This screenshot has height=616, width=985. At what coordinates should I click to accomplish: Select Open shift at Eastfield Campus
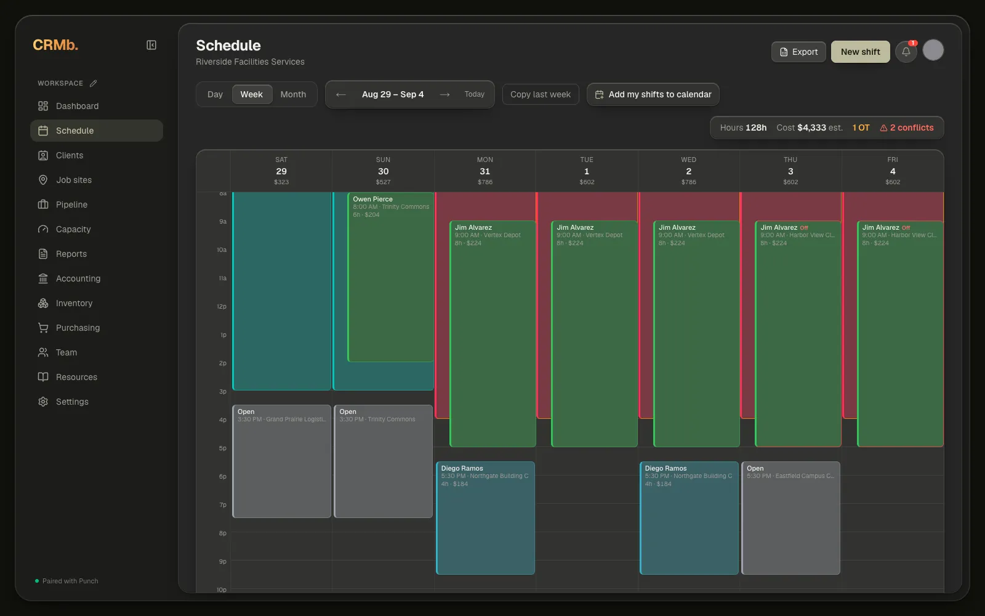(x=790, y=518)
